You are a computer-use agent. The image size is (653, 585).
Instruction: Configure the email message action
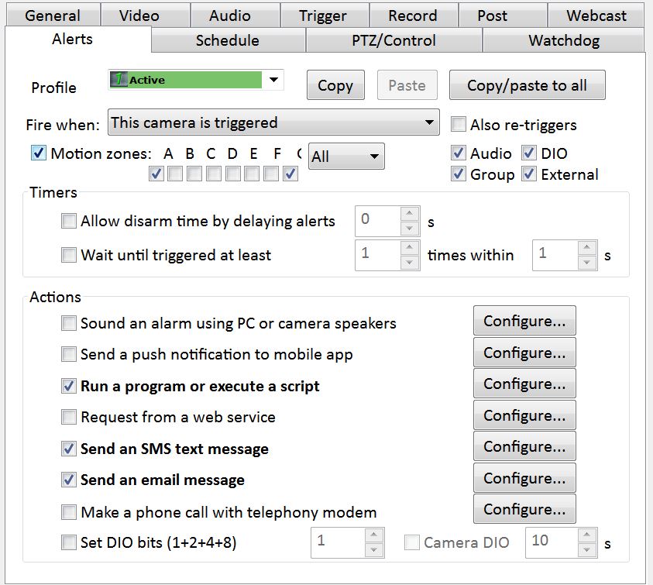click(x=524, y=478)
